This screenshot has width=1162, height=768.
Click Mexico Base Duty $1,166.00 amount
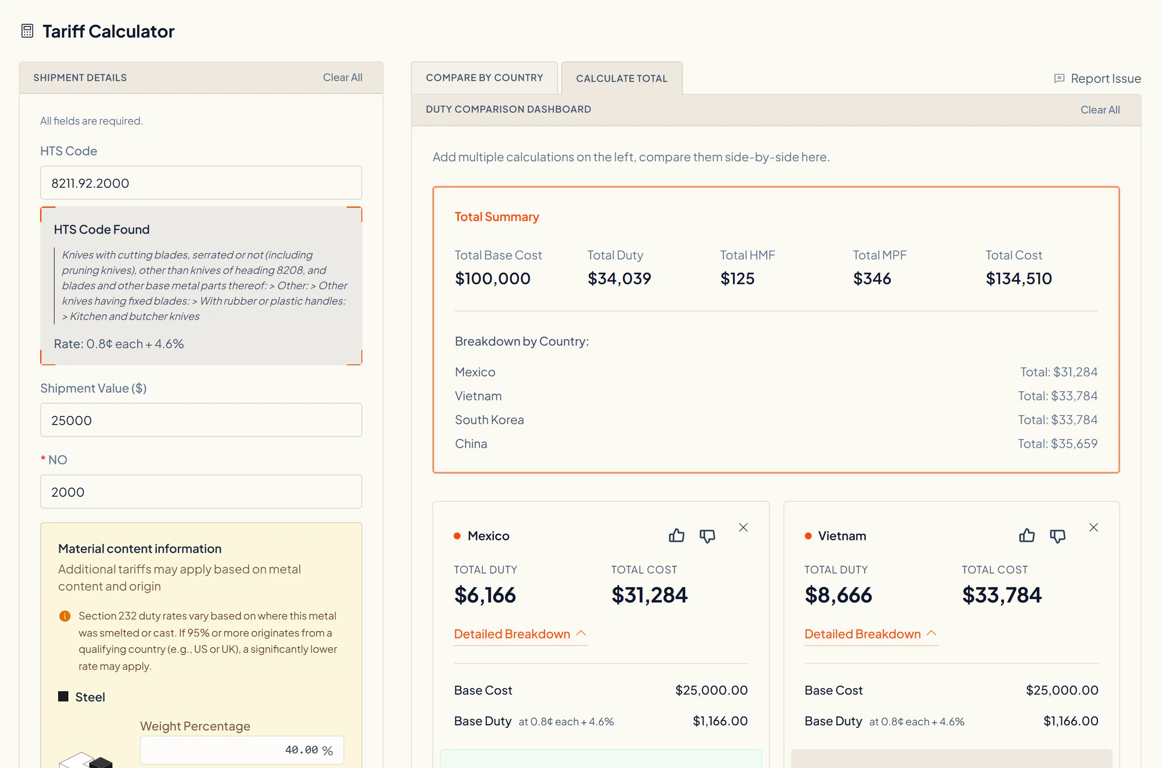[x=720, y=721]
